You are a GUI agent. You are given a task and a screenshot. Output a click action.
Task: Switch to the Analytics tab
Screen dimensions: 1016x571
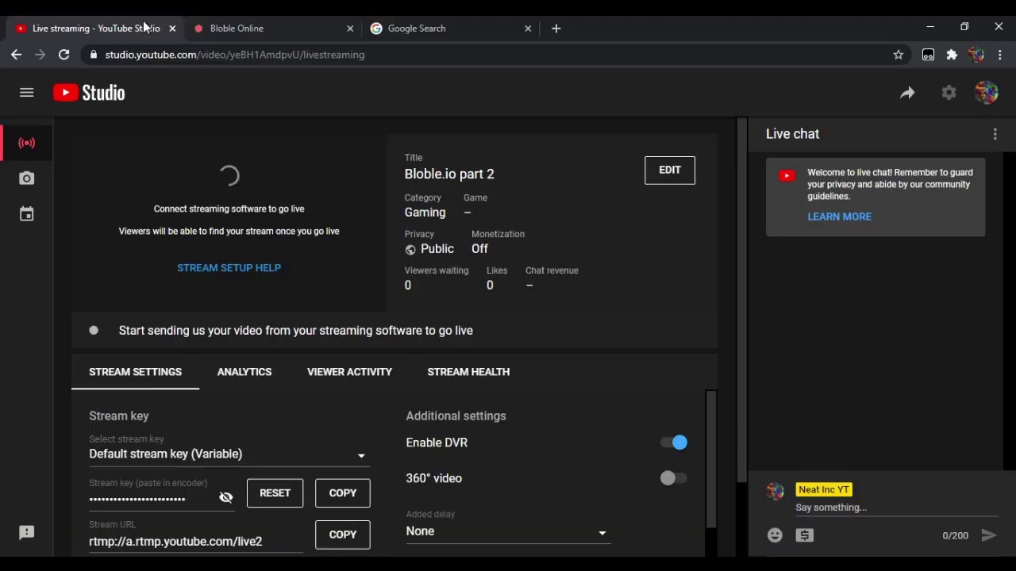(x=244, y=372)
